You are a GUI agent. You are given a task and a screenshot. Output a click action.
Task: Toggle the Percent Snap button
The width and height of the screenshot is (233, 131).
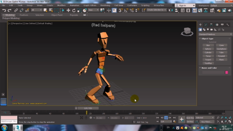pyautogui.click(x=132, y=10)
